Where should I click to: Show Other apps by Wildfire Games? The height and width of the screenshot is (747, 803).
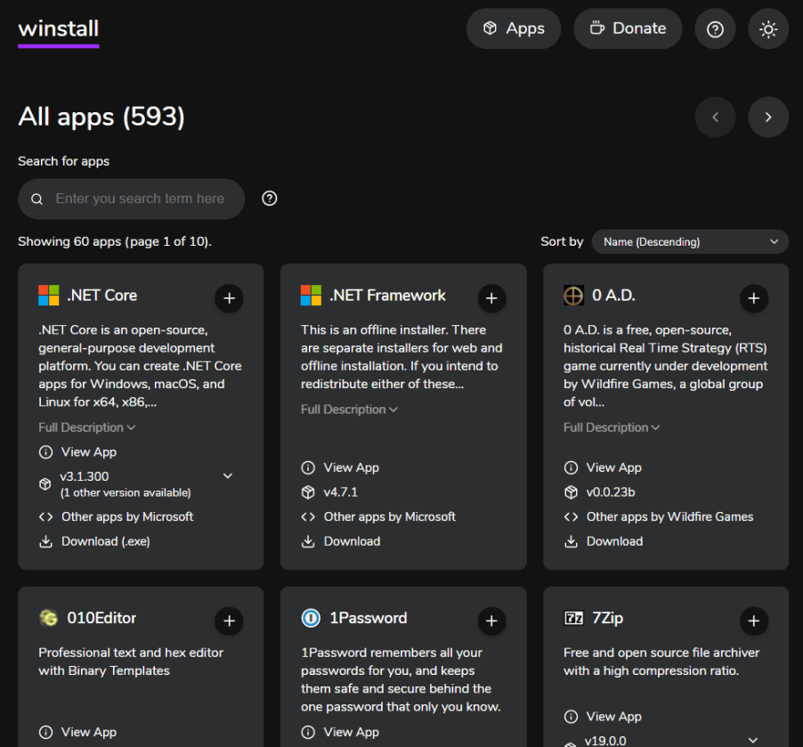tap(659, 516)
